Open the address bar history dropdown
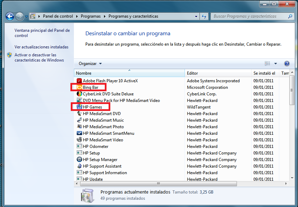The width and height of the screenshot is (298, 207). click(196, 16)
